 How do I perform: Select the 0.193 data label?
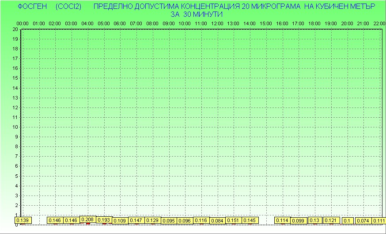coord(104,220)
